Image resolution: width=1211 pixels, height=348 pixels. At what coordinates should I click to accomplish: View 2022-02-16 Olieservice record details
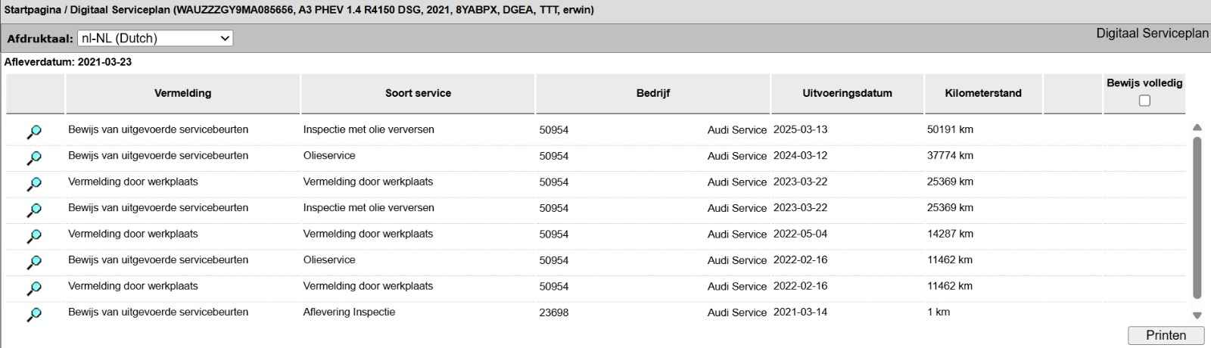[x=34, y=262]
